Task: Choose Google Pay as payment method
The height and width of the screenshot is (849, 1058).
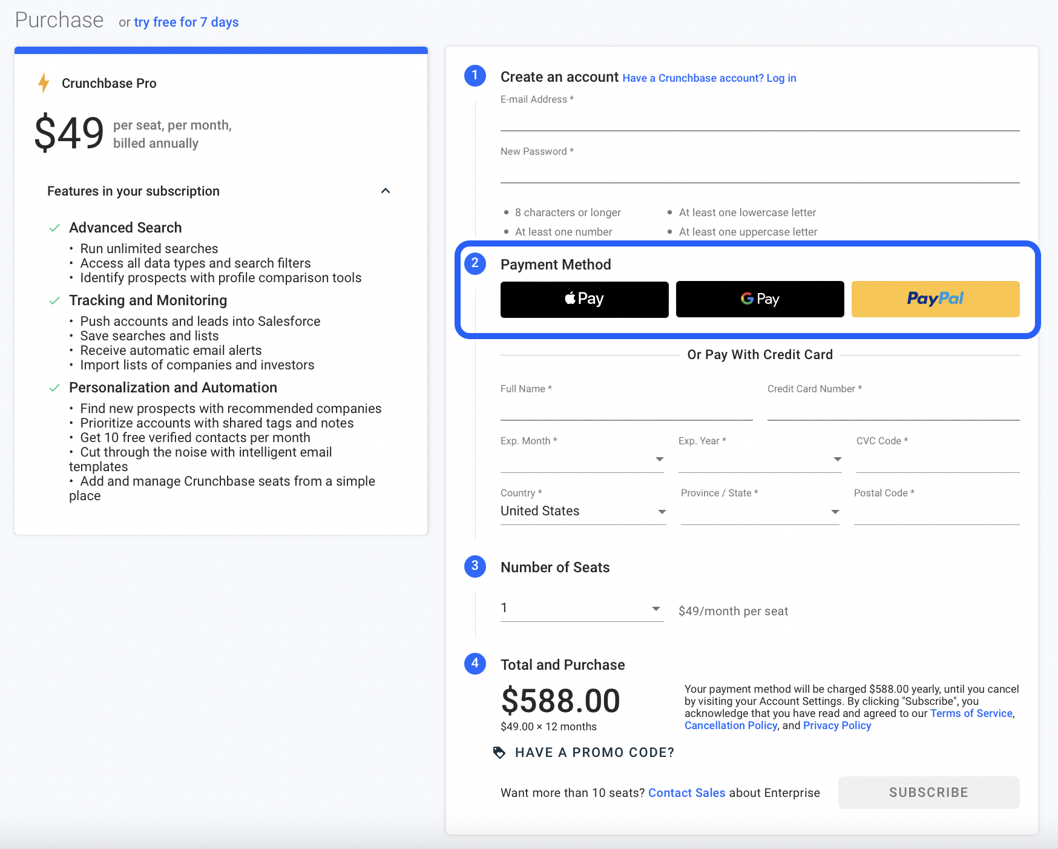Action: tap(760, 299)
